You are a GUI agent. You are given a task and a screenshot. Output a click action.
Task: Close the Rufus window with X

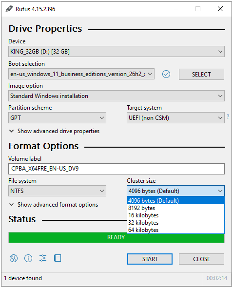220,9
